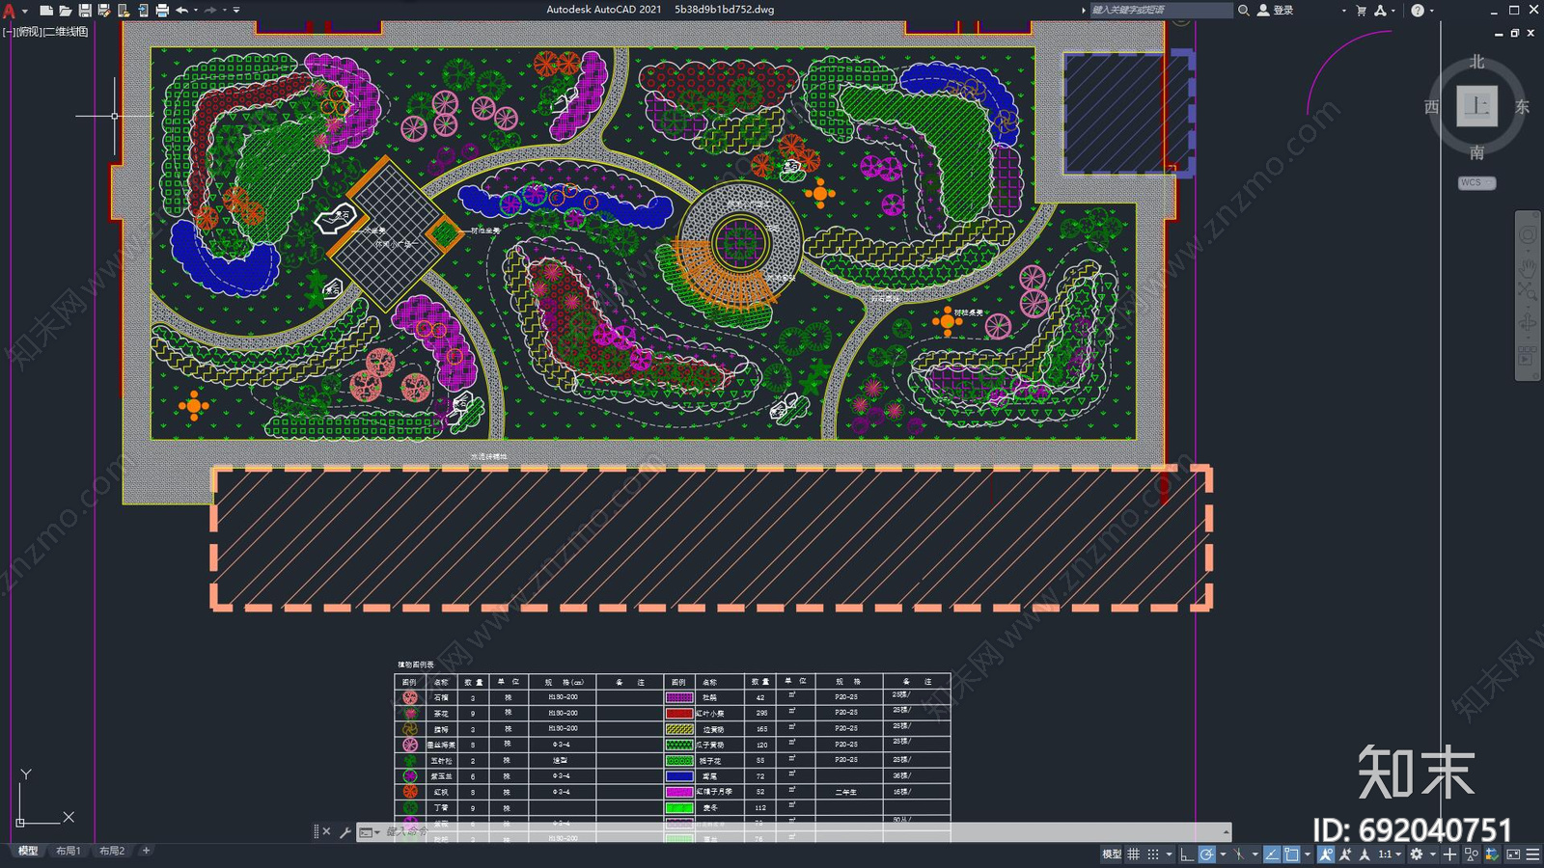This screenshot has width=1544, height=868.
Task: Toggle ortho mode in status bar
Action: (1186, 854)
